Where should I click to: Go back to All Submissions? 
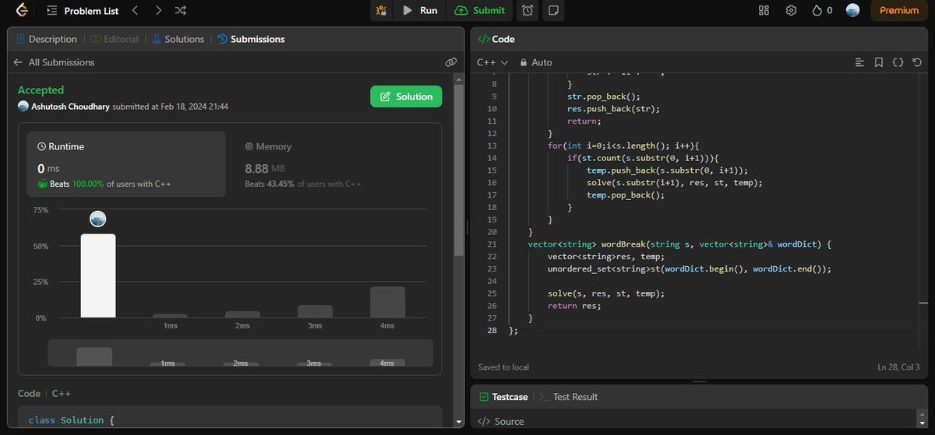pos(55,62)
